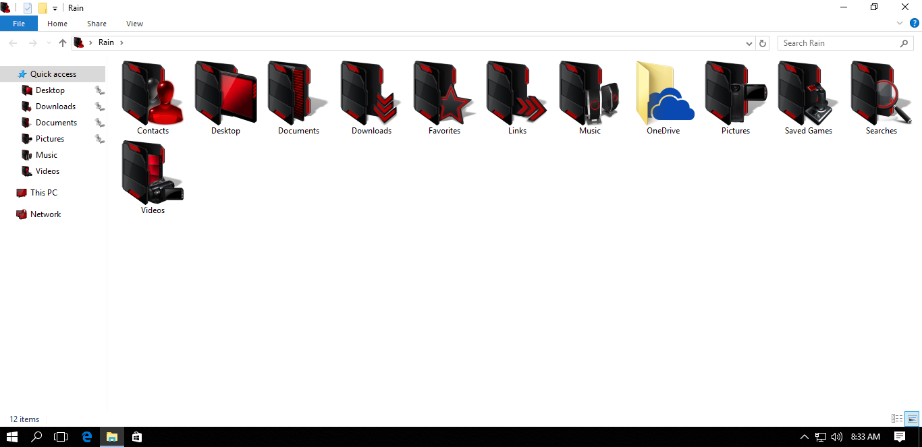Open the Music folder with speakers
This screenshot has height=447, width=922.
pyautogui.click(x=590, y=93)
